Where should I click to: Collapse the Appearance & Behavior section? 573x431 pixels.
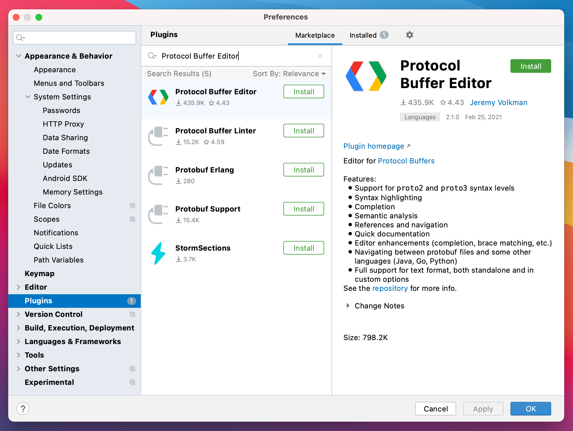(19, 56)
